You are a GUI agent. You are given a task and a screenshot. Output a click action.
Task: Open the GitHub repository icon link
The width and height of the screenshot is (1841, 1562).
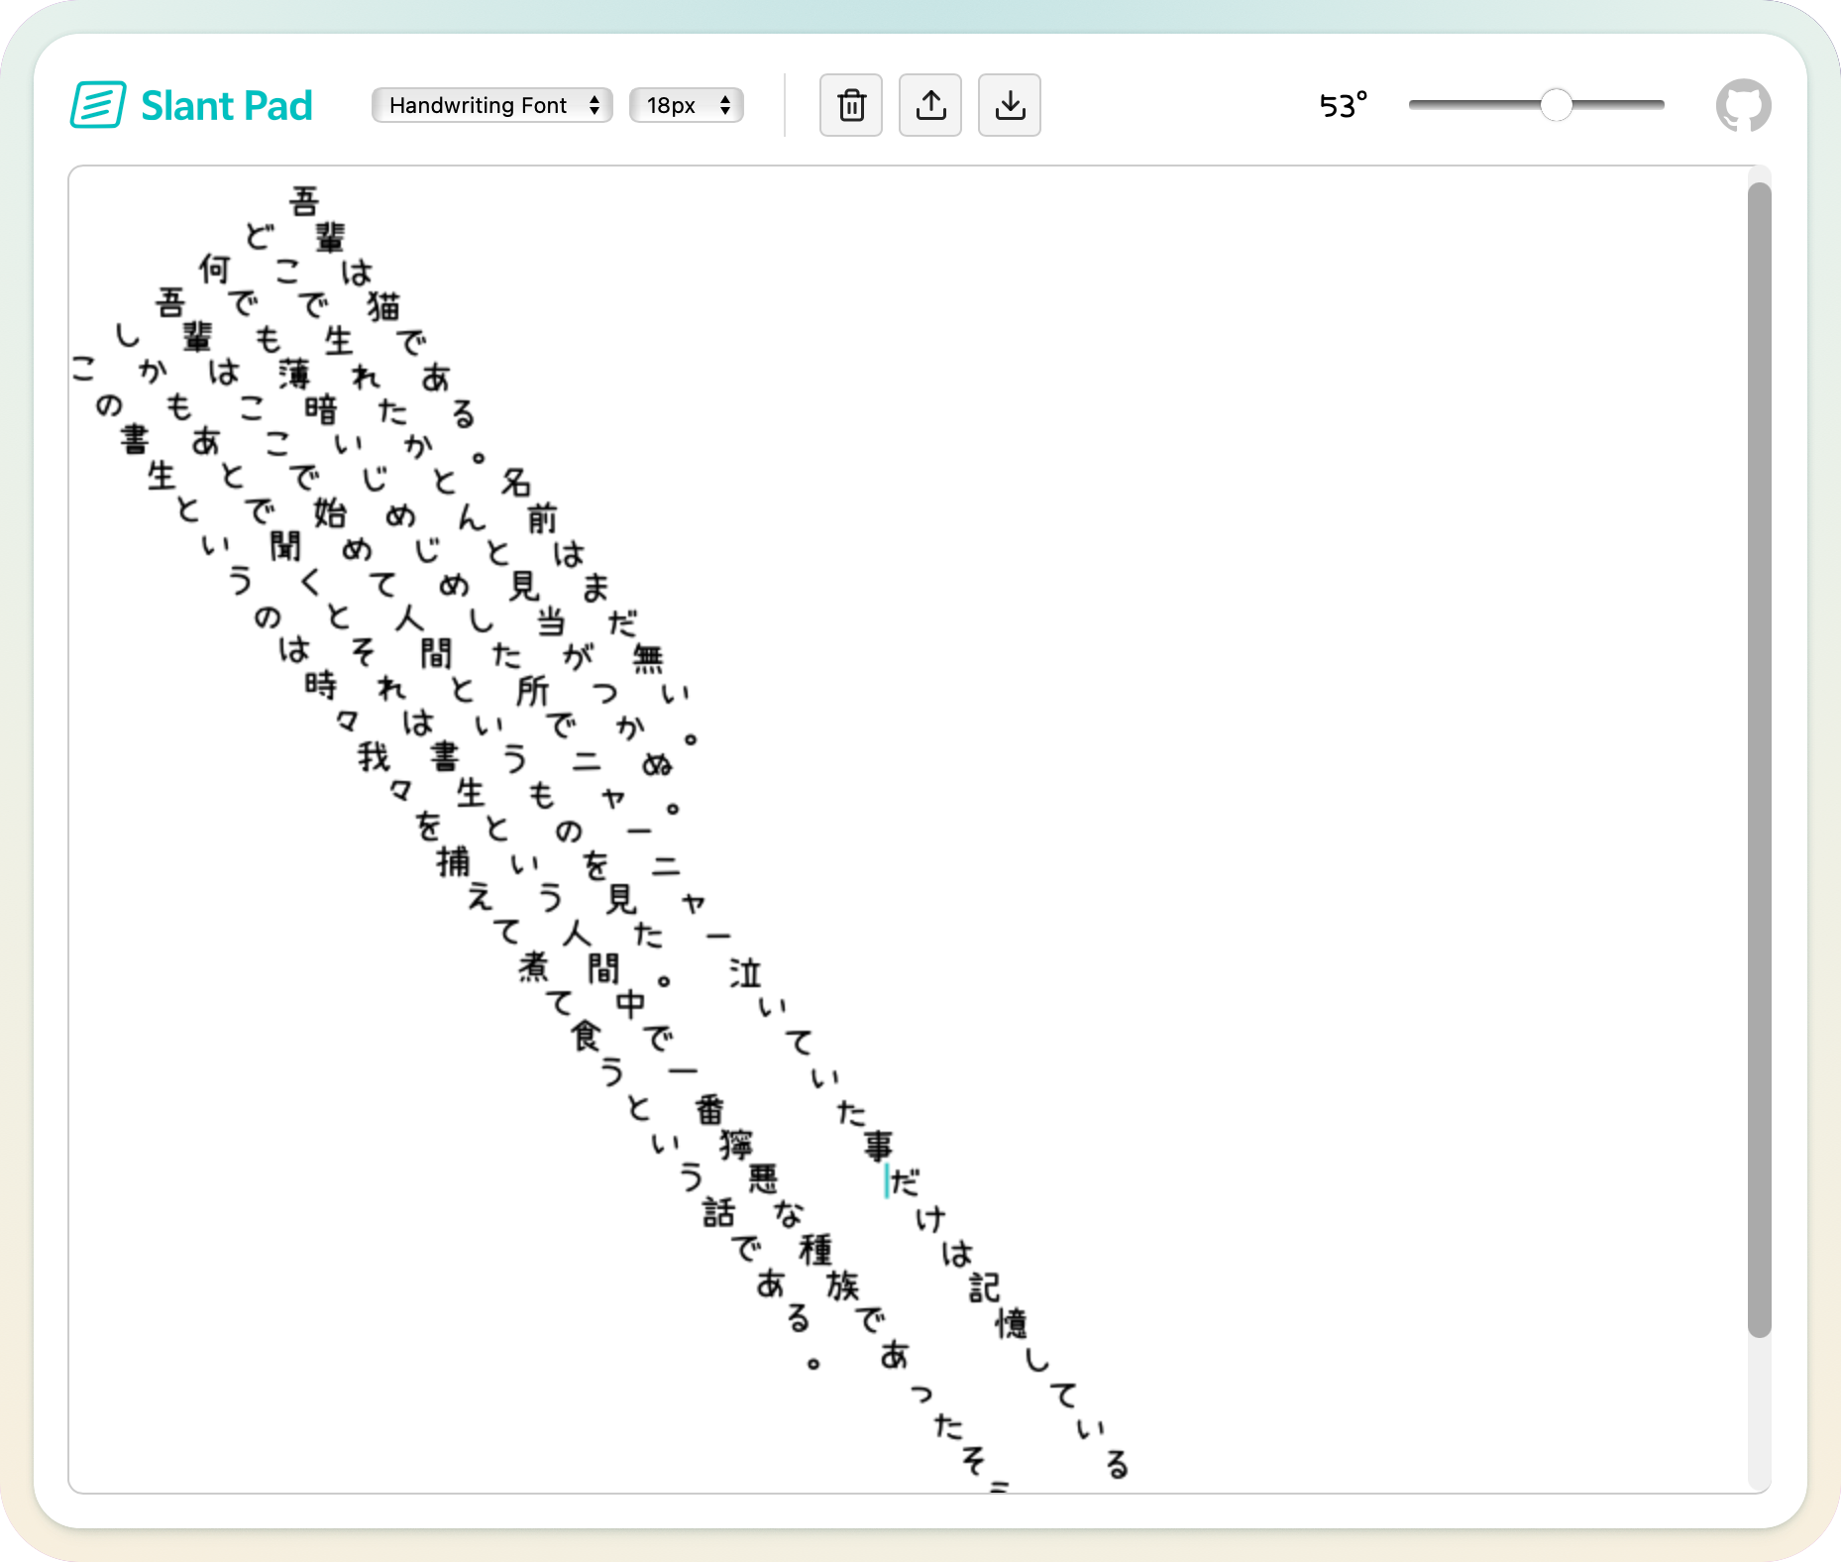(1743, 105)
